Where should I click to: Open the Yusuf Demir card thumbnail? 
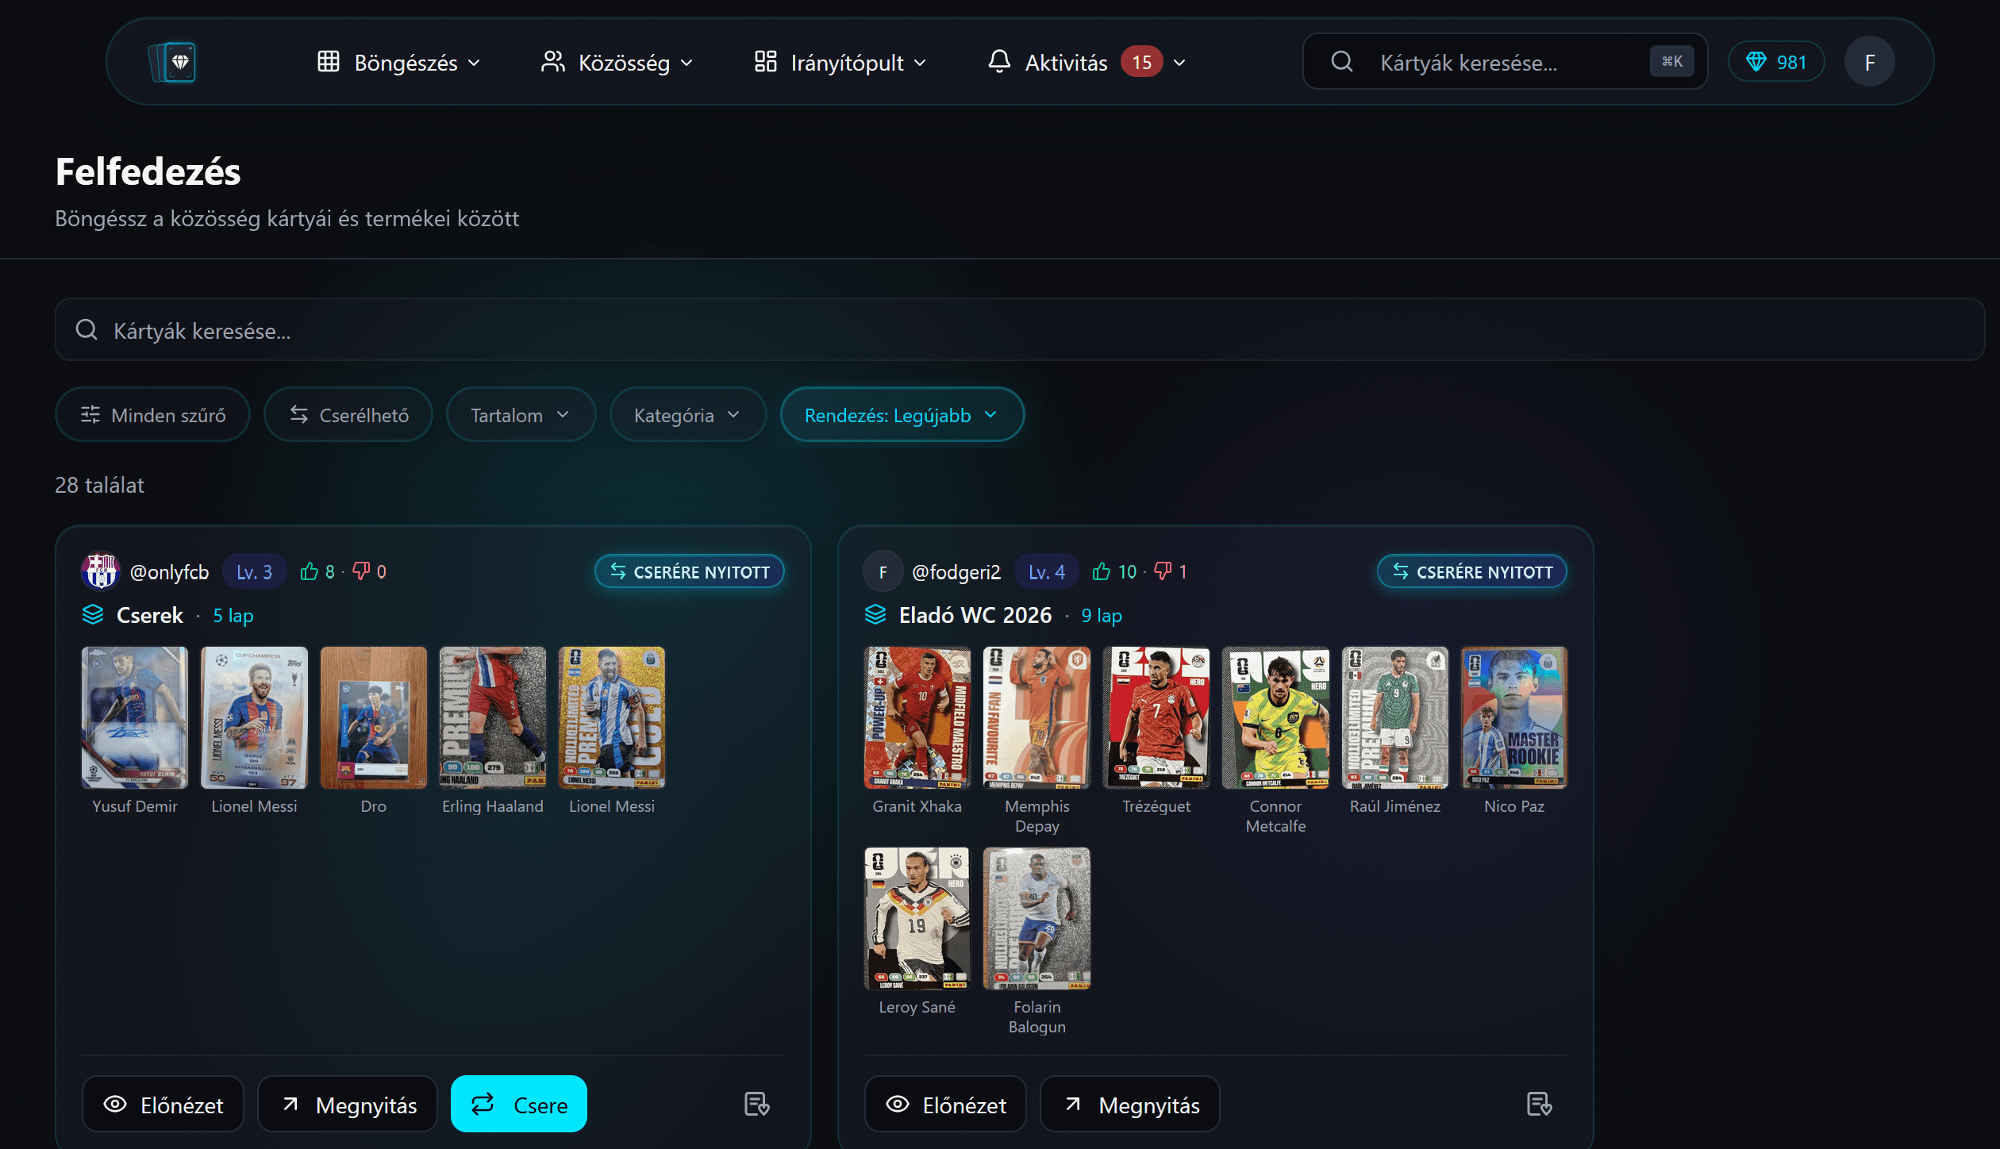pyautogui.click(x=135, y=717)
